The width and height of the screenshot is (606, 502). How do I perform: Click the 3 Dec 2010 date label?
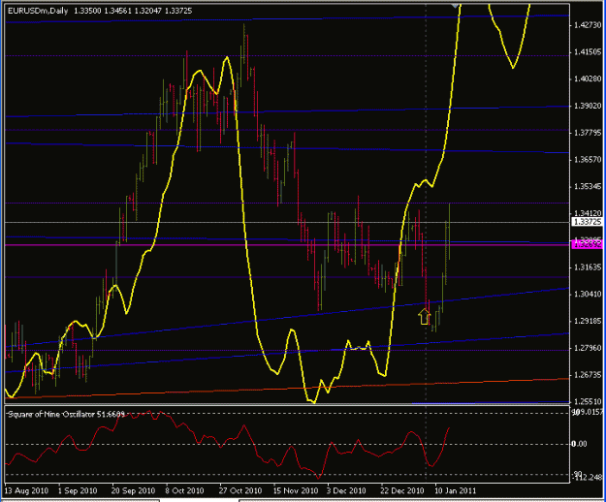coord(346,490)
